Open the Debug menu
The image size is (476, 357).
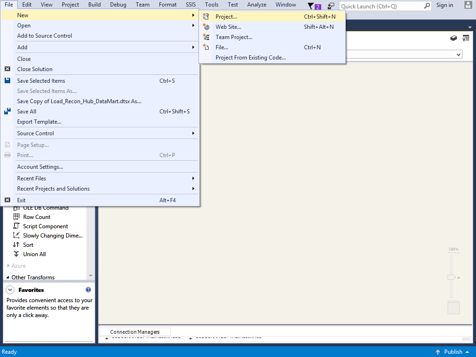pos(118,5)
